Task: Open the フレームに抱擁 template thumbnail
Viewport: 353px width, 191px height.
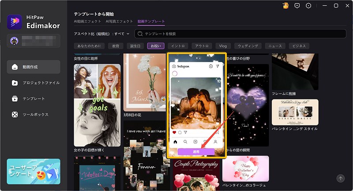Action: (x=295, y=72)
